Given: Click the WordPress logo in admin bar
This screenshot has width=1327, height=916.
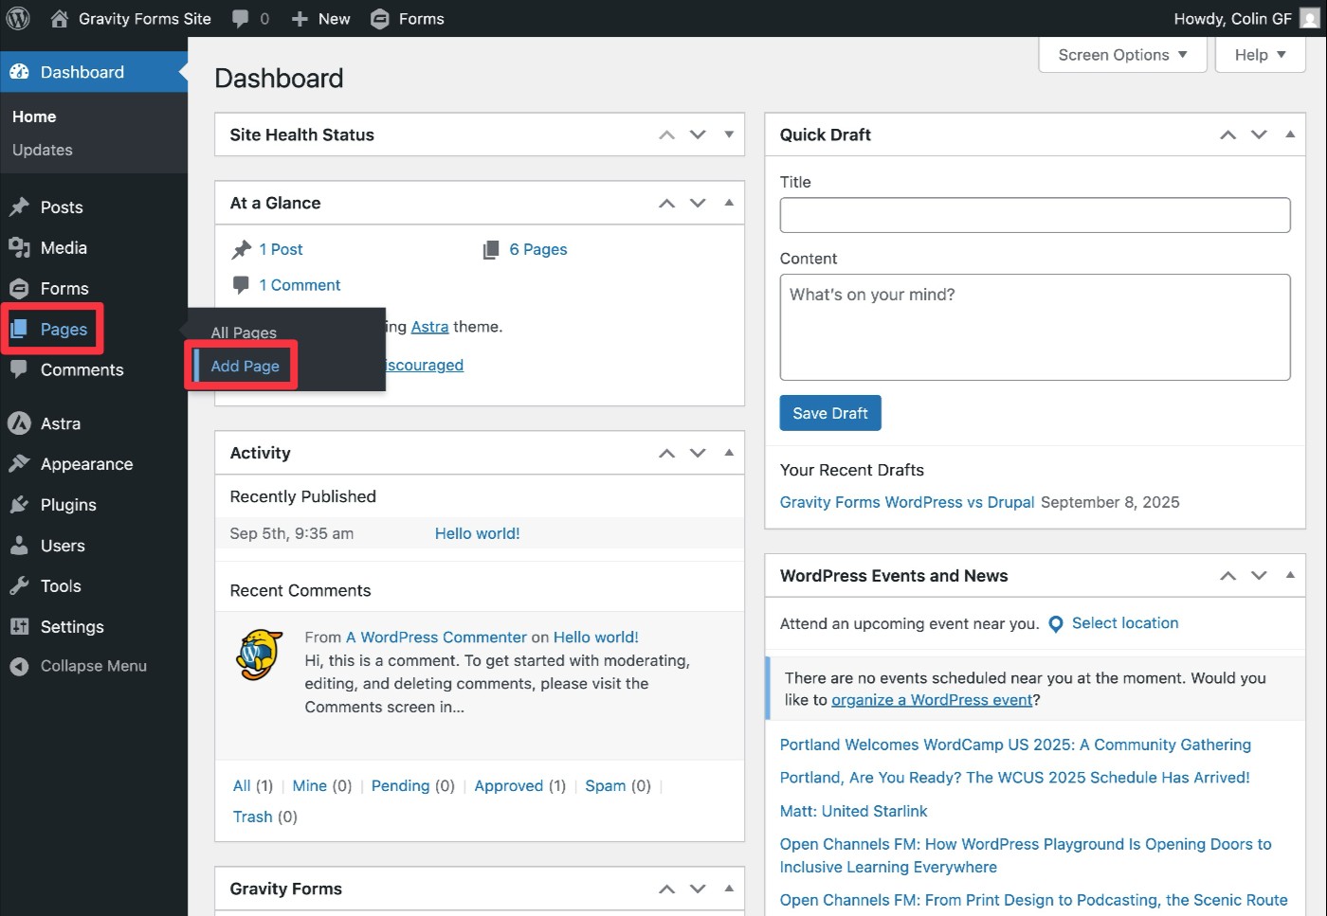Looking at the screenshot, I should point(18,18).
